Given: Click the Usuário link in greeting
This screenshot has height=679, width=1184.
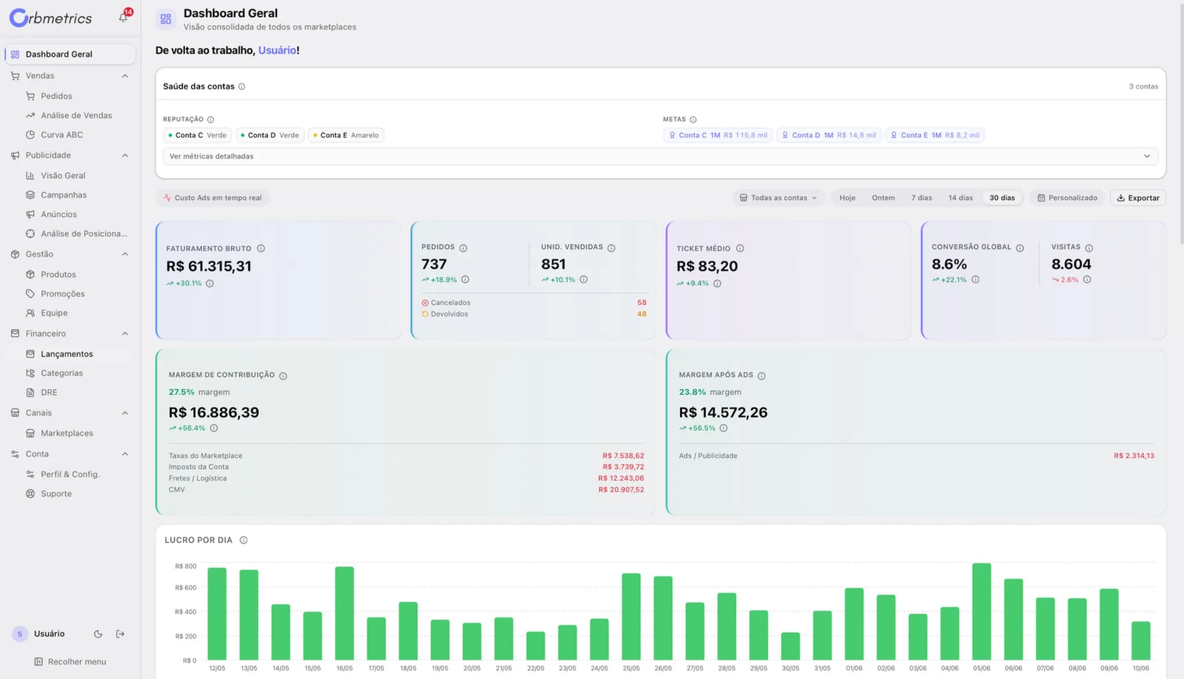Looking at the screenshot, I should [x=277, y=50].
